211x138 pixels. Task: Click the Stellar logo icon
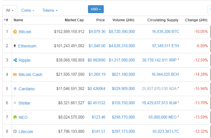[15, 103]
